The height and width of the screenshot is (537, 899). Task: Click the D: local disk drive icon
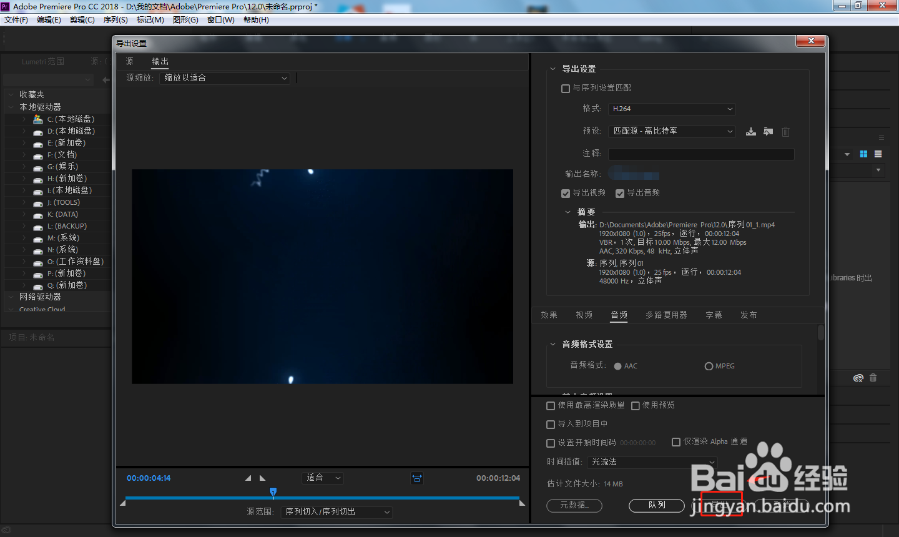point(38,132)
